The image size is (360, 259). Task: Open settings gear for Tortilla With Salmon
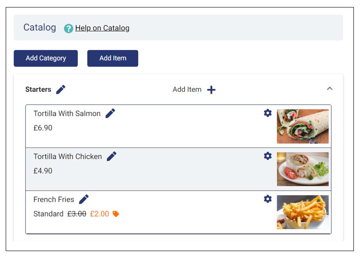click(x=268, y=113)
